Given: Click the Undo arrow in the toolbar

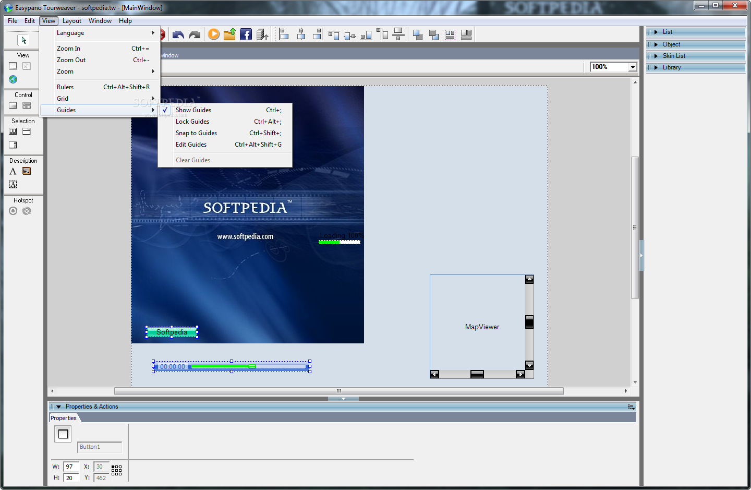Looking at the screenshot, I should coord(178,35).
